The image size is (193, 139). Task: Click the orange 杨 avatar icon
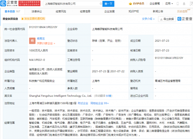pyautogui.click(x=32, y=41)
